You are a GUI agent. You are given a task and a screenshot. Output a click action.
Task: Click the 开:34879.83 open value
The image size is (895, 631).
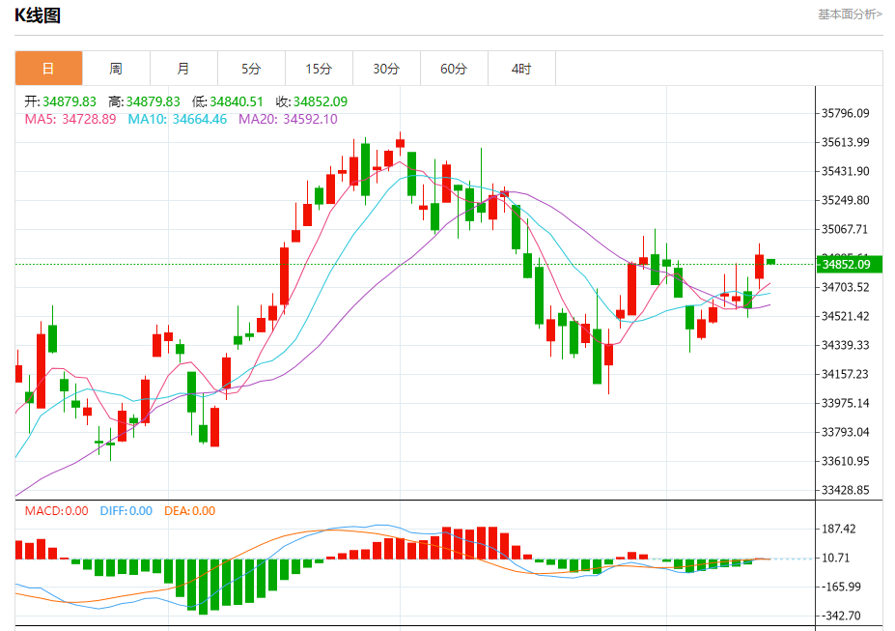[60, 101]
